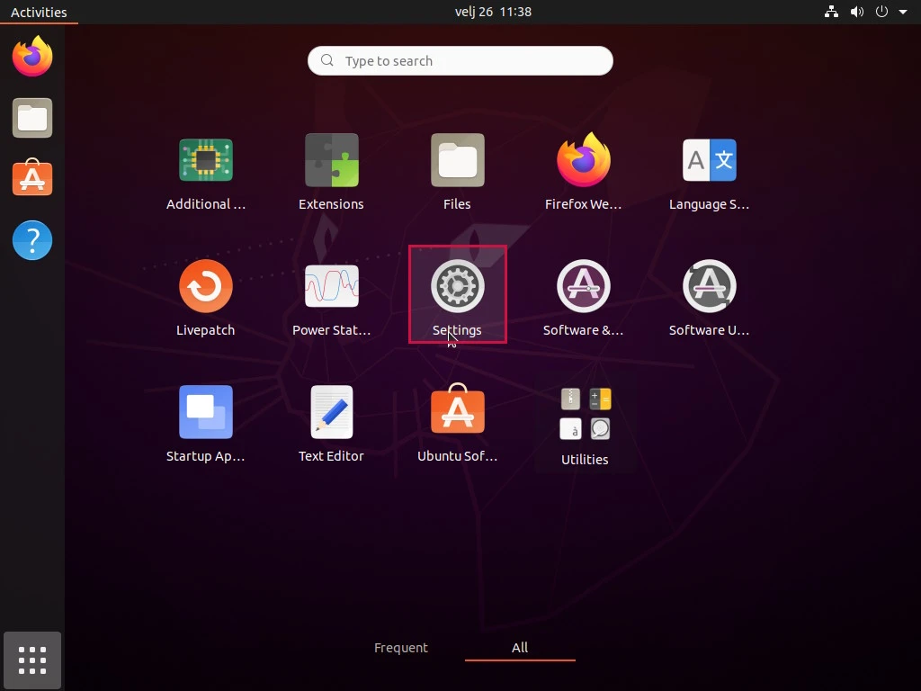Click the search magnifier icon
The height and width of the screenshot is (691, 921).
click(x=327, y=60)
